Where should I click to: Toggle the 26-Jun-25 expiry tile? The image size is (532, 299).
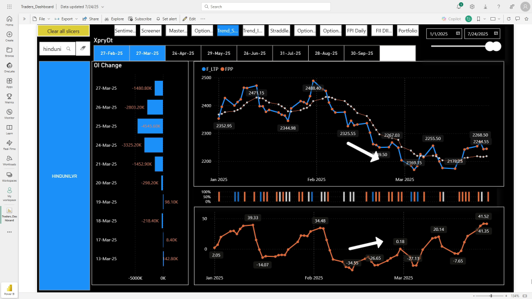pos(254,53)
